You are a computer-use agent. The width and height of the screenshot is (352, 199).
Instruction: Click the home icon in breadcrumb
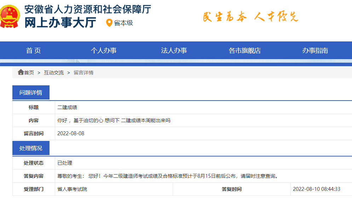point(21,72)
